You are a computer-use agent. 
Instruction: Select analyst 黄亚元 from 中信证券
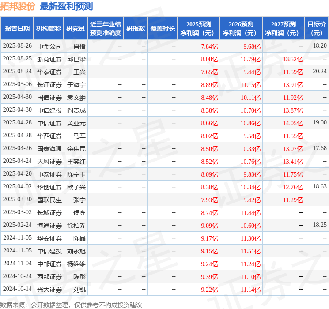(77, 123)
